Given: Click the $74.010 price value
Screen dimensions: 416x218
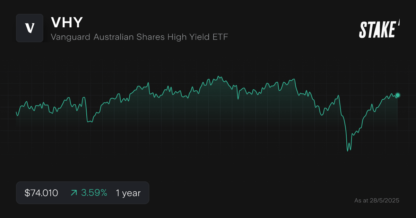Looking at the screenshot, I should [41, 193].
